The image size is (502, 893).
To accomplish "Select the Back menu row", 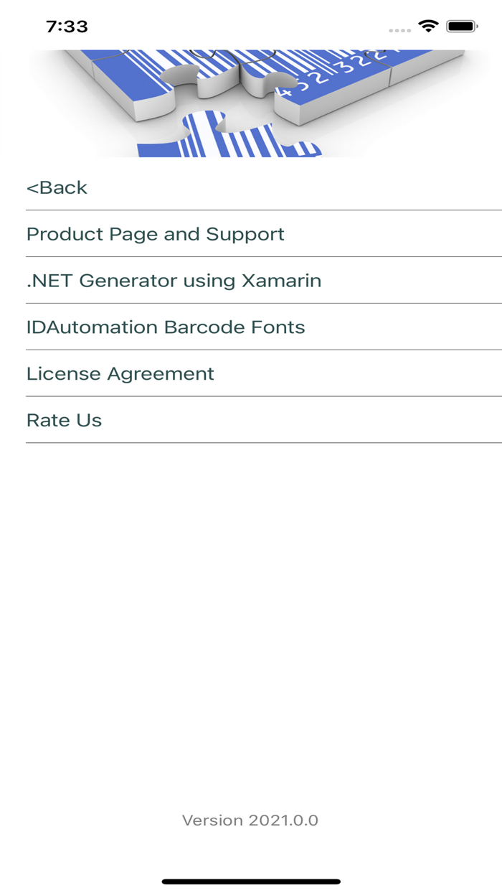I will pos(251,187).
